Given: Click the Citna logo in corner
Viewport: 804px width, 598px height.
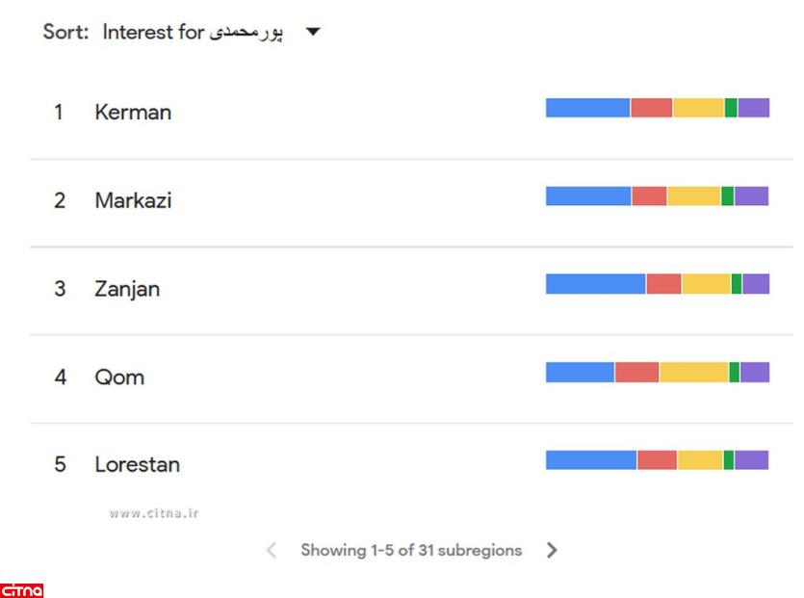Looking at the screenshot, I should 21,590.
